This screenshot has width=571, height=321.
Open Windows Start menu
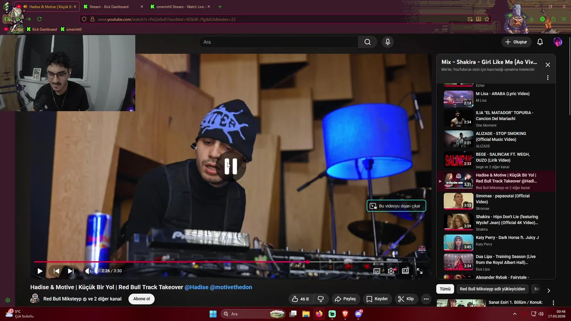(x=213, y=314)
